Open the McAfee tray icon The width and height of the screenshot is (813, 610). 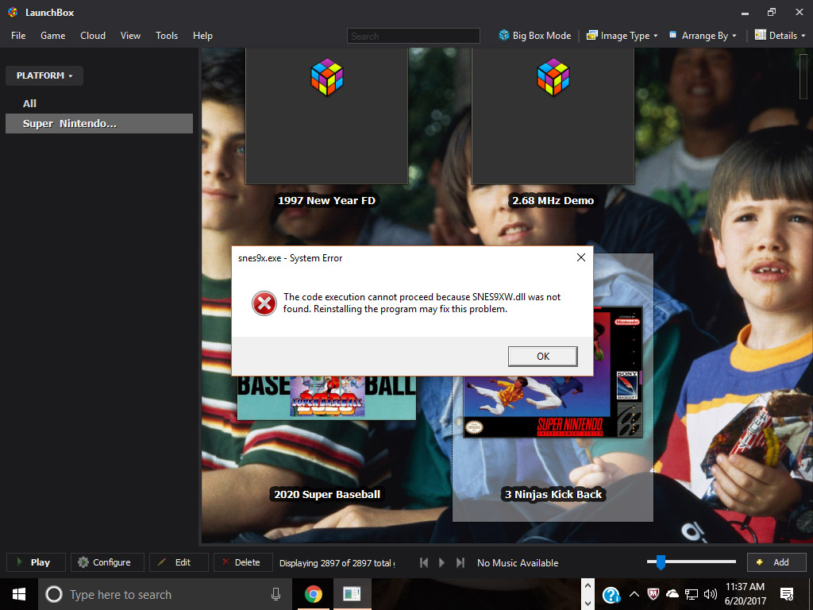653,594
